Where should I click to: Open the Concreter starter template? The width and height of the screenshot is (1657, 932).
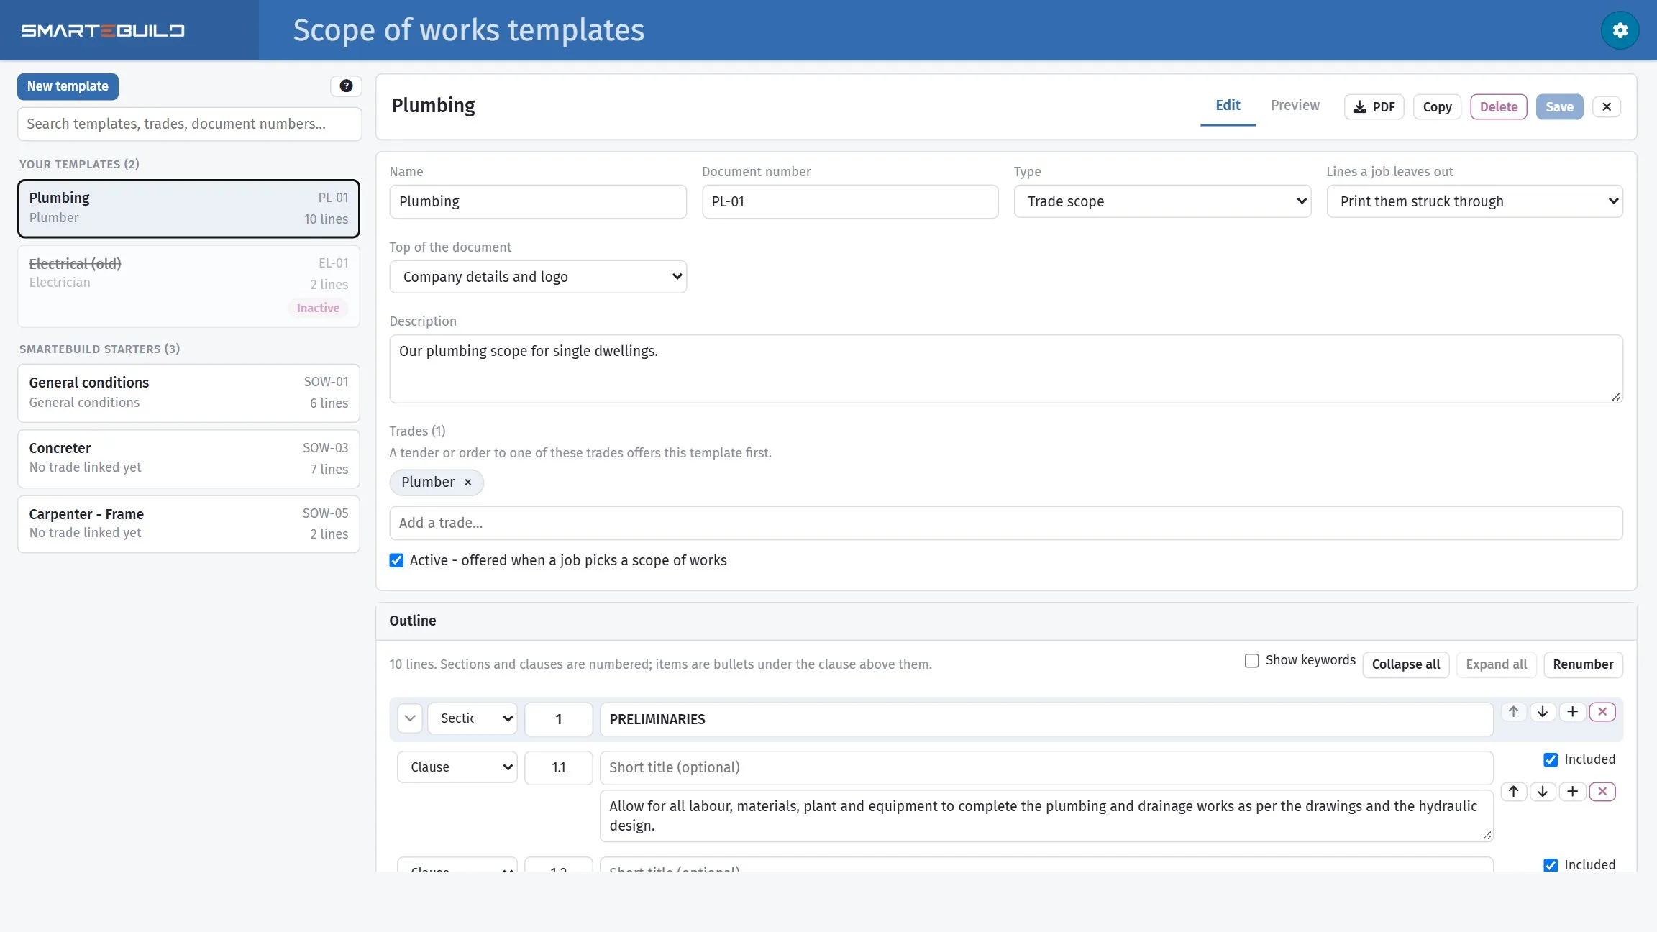pyautogui.click(x=188, y=459)
